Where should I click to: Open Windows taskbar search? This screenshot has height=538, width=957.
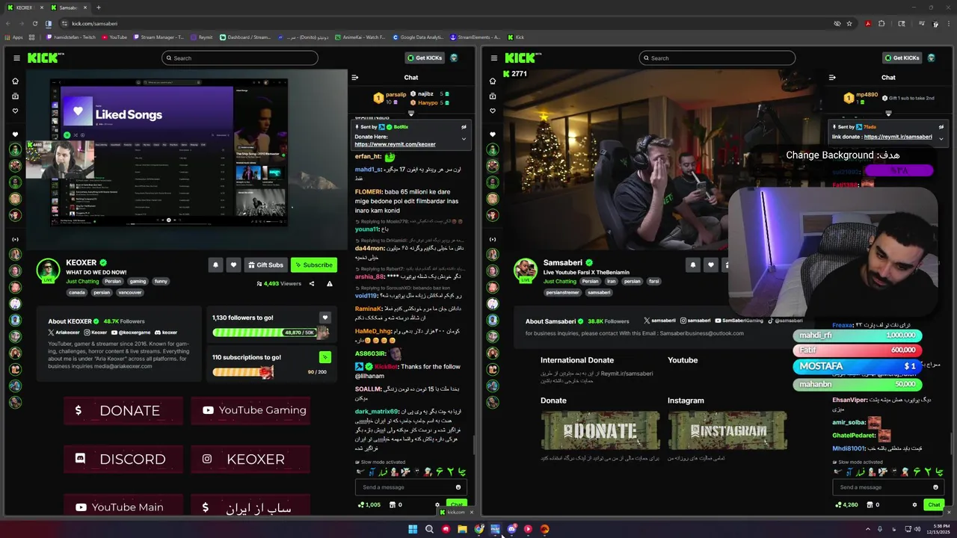[429, 529]
